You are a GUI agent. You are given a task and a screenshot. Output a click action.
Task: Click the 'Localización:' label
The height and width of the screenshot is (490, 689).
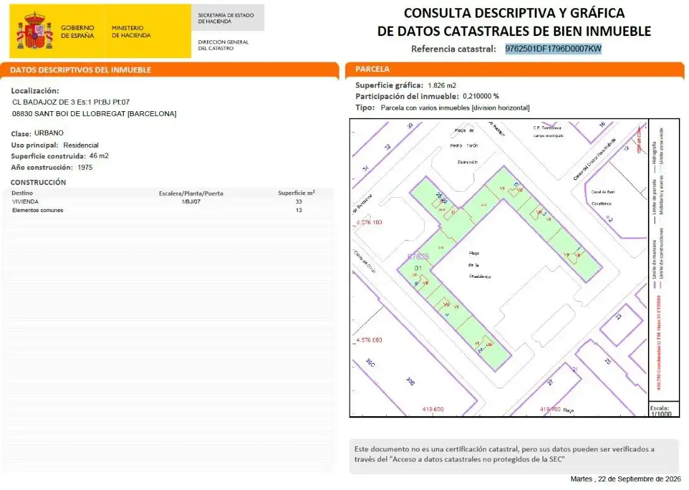pos(35,90)
